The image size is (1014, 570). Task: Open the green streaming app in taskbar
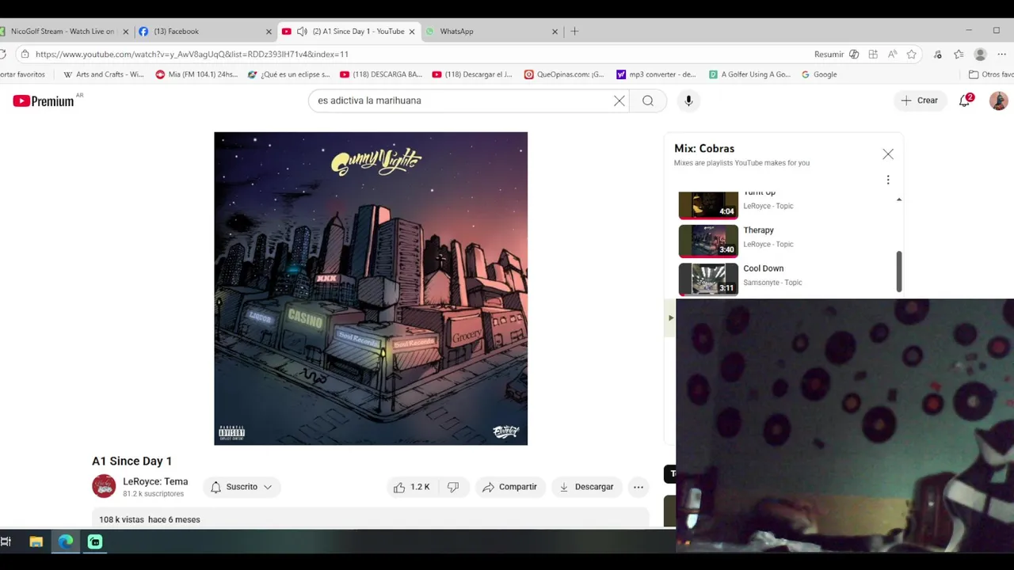95,541
